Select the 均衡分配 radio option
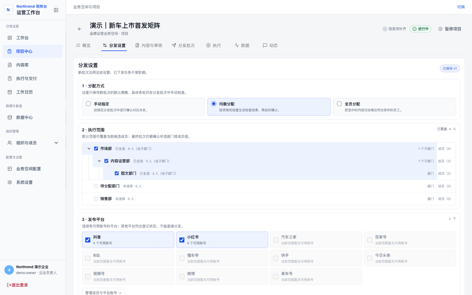 [214, 104]
